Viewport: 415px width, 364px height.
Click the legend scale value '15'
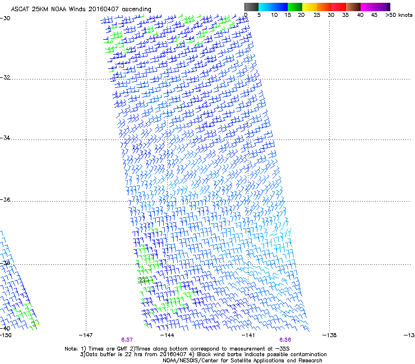[288, 15]
